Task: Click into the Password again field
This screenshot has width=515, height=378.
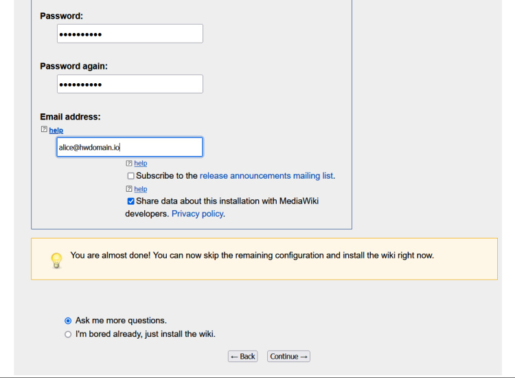Action: tap(130, 84)
